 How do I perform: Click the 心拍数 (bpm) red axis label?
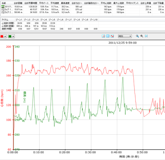point(2,98)
